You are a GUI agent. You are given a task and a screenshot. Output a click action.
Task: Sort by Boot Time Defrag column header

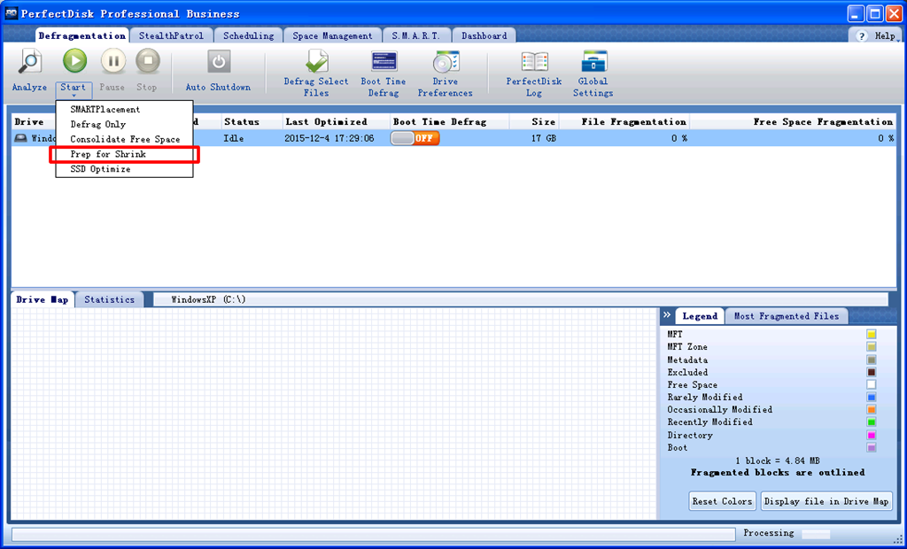pyautogui.click(x=449, y=122)
